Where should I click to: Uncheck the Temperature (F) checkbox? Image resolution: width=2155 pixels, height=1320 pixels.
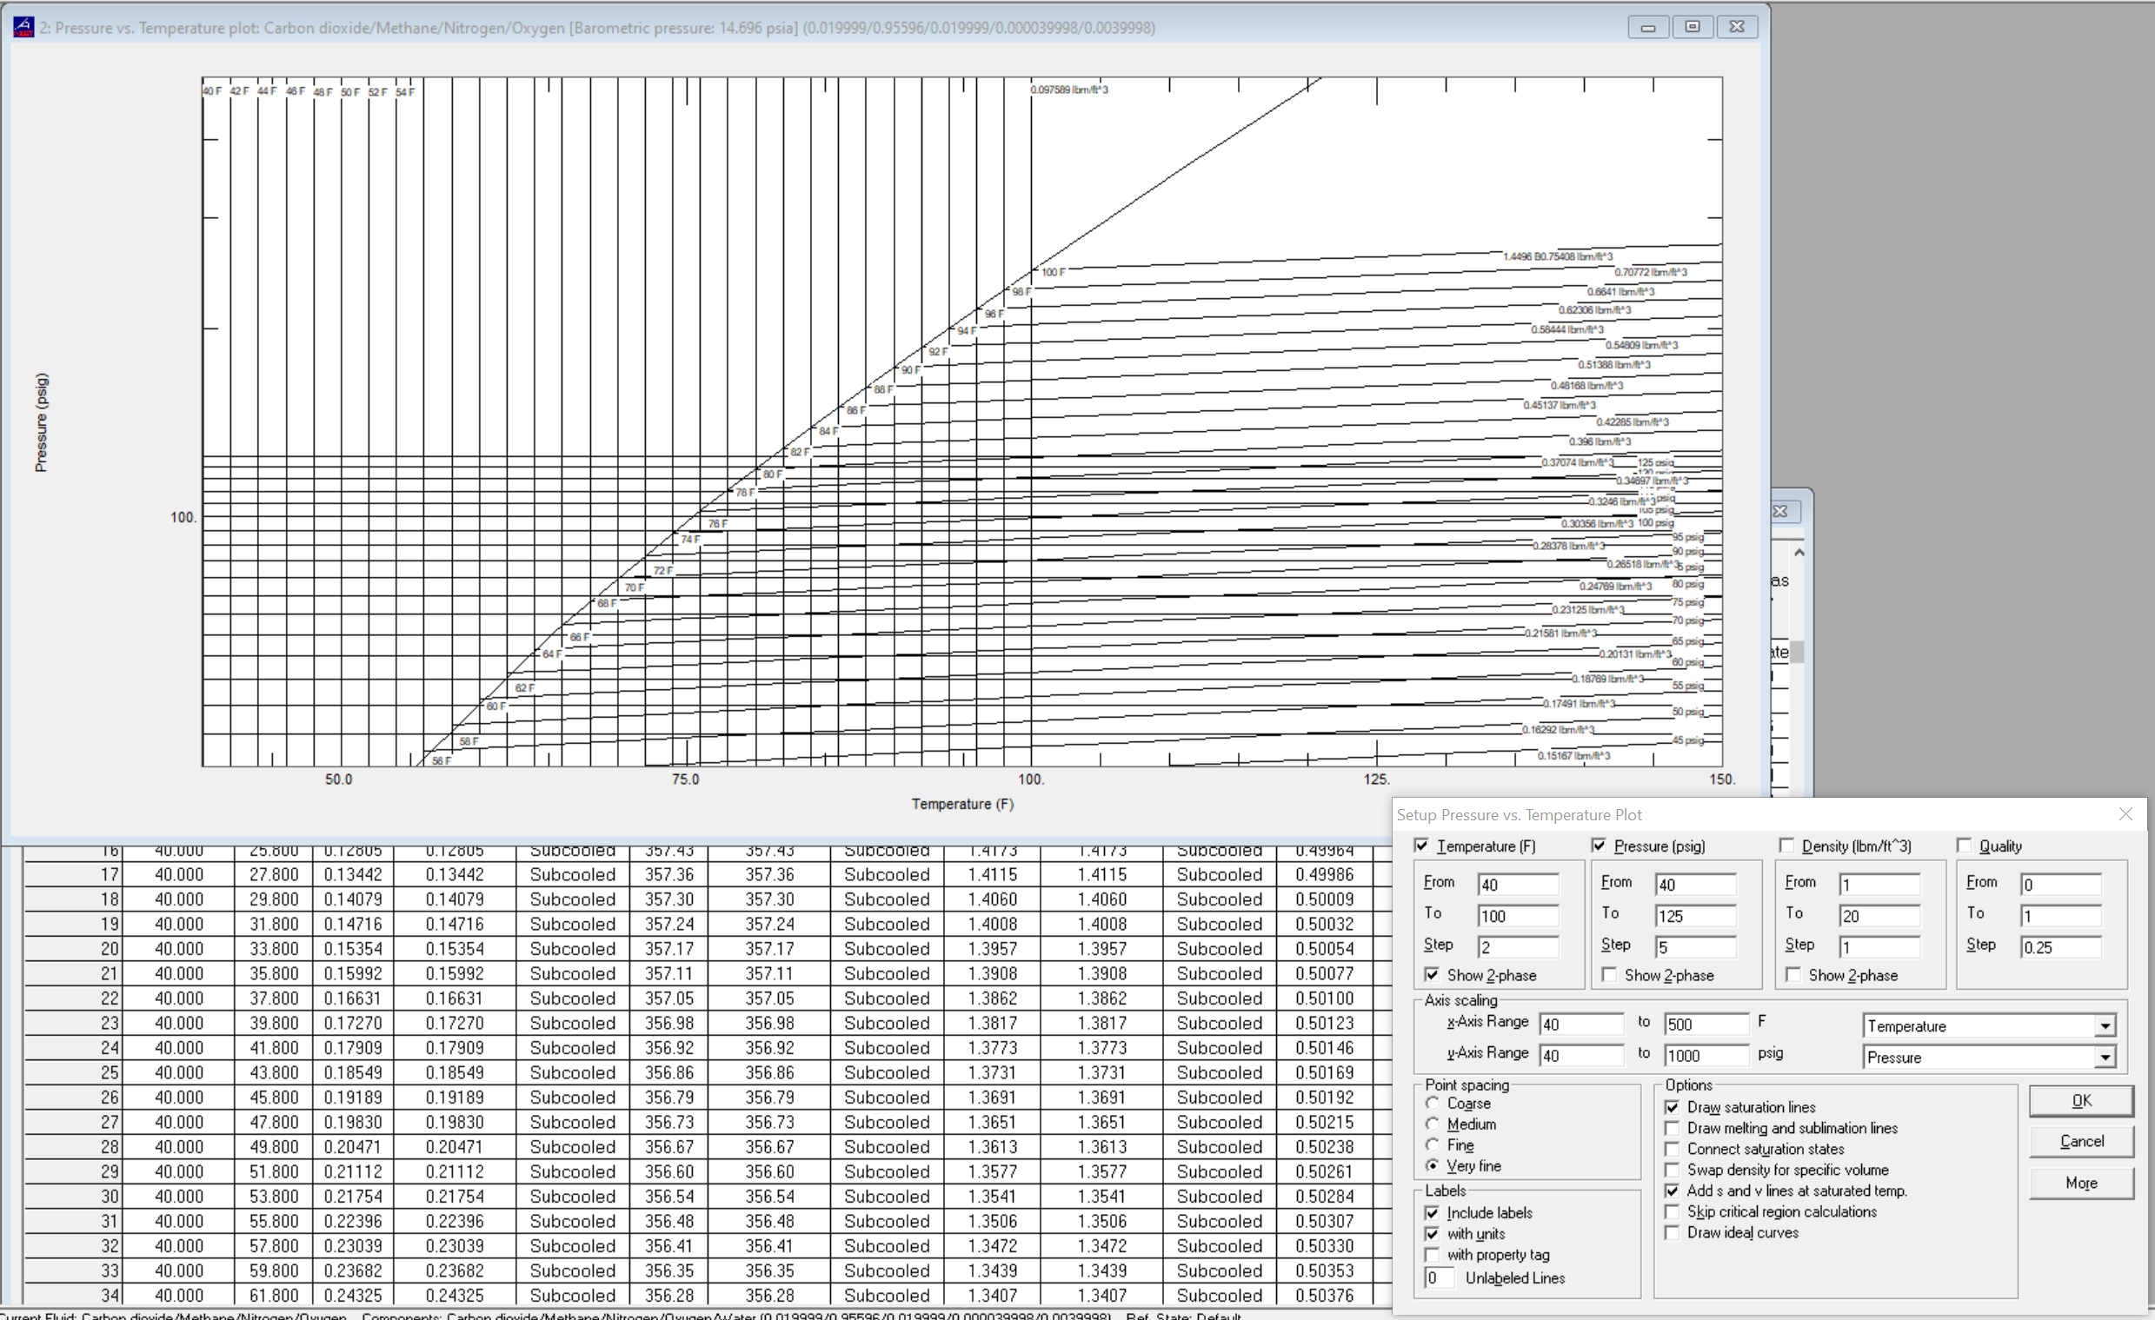pos(1423,846)
